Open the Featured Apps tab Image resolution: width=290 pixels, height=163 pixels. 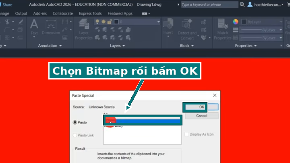pyautogui.click(x=120, y=14)
